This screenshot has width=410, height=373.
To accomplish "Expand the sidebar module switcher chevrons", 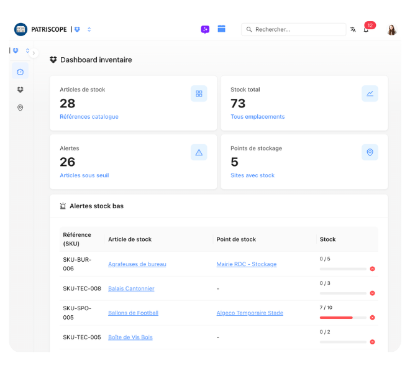I will click(x=27, y=50).
